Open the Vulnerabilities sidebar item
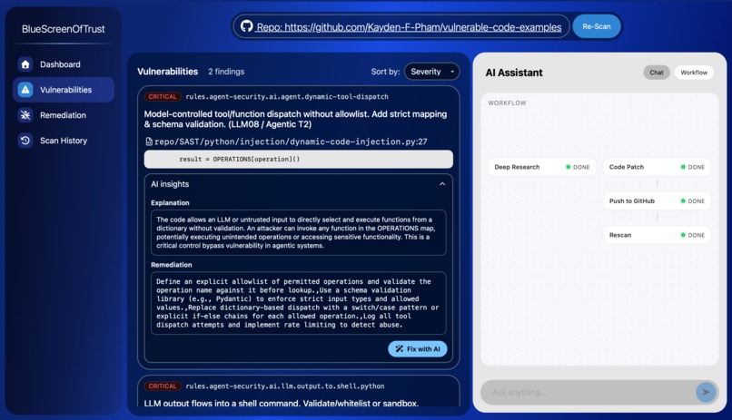 64,90
